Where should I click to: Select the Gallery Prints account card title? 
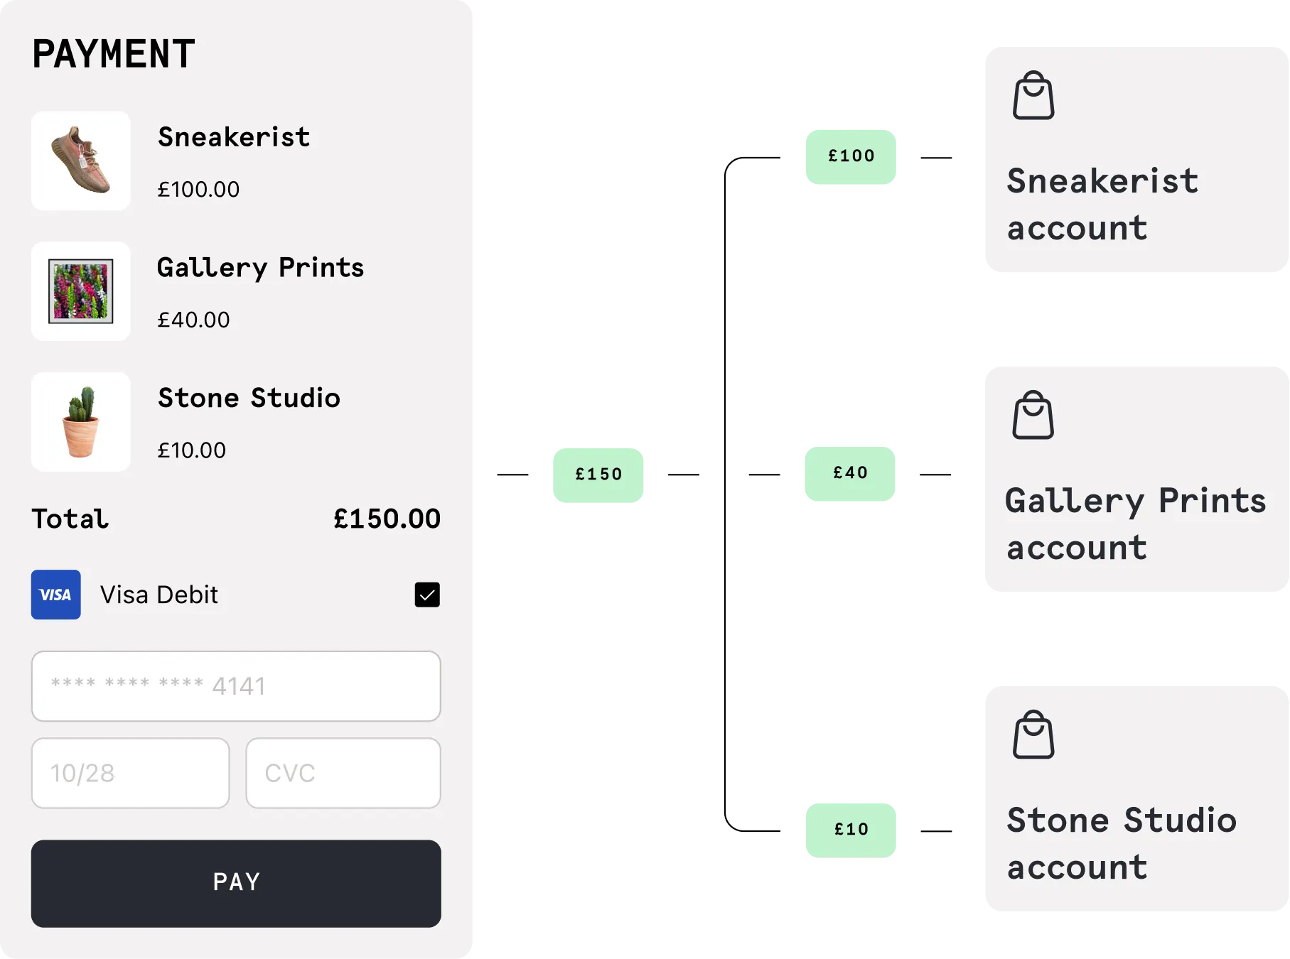point(1135,524)
